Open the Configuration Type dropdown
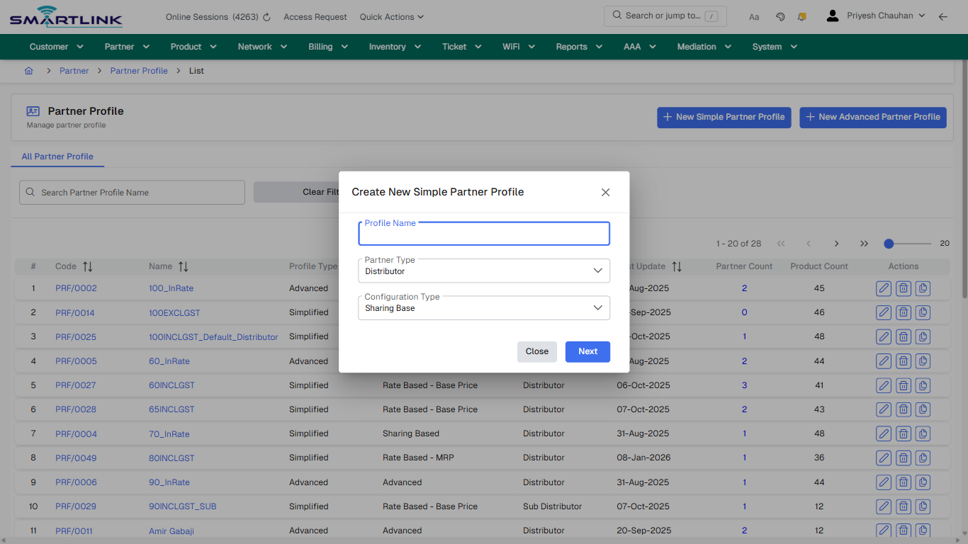The width and height of the screenshot is (968, 544). coord(596,307)
